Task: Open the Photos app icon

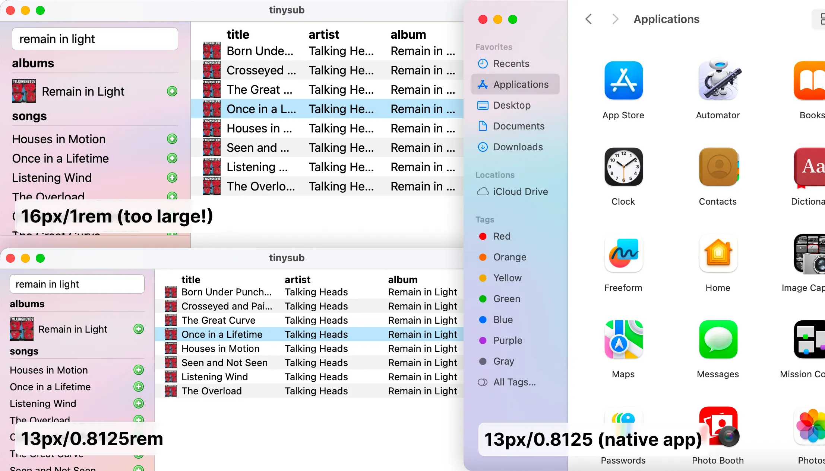Action: [x=809, y=426]
